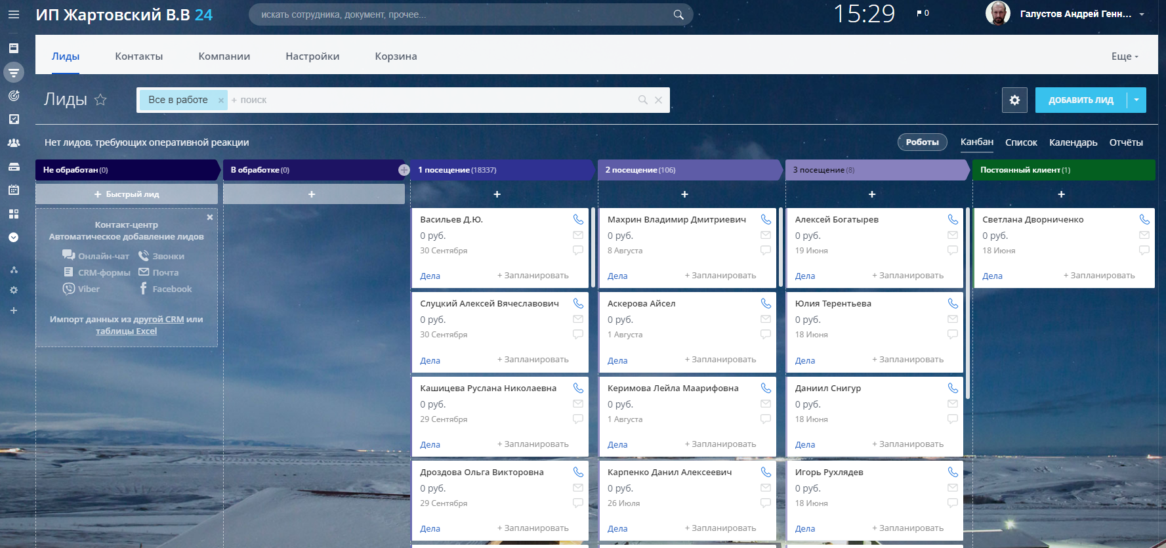
Task: Click the user avatar photo
Action: 997,13
